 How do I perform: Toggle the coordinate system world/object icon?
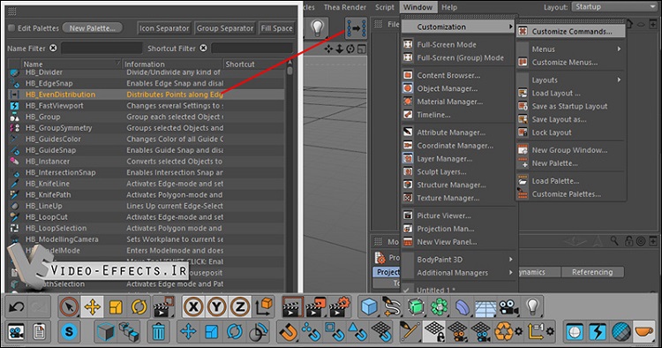coord(263,307)
